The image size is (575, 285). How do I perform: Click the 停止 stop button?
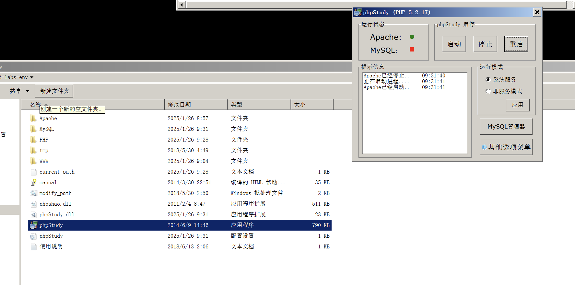pyautogui.click(x=485, y=44)
